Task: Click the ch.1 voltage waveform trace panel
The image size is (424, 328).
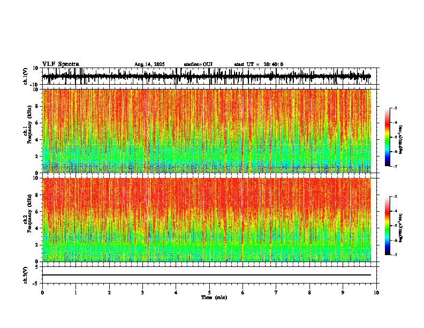Action: pos(209,76)
